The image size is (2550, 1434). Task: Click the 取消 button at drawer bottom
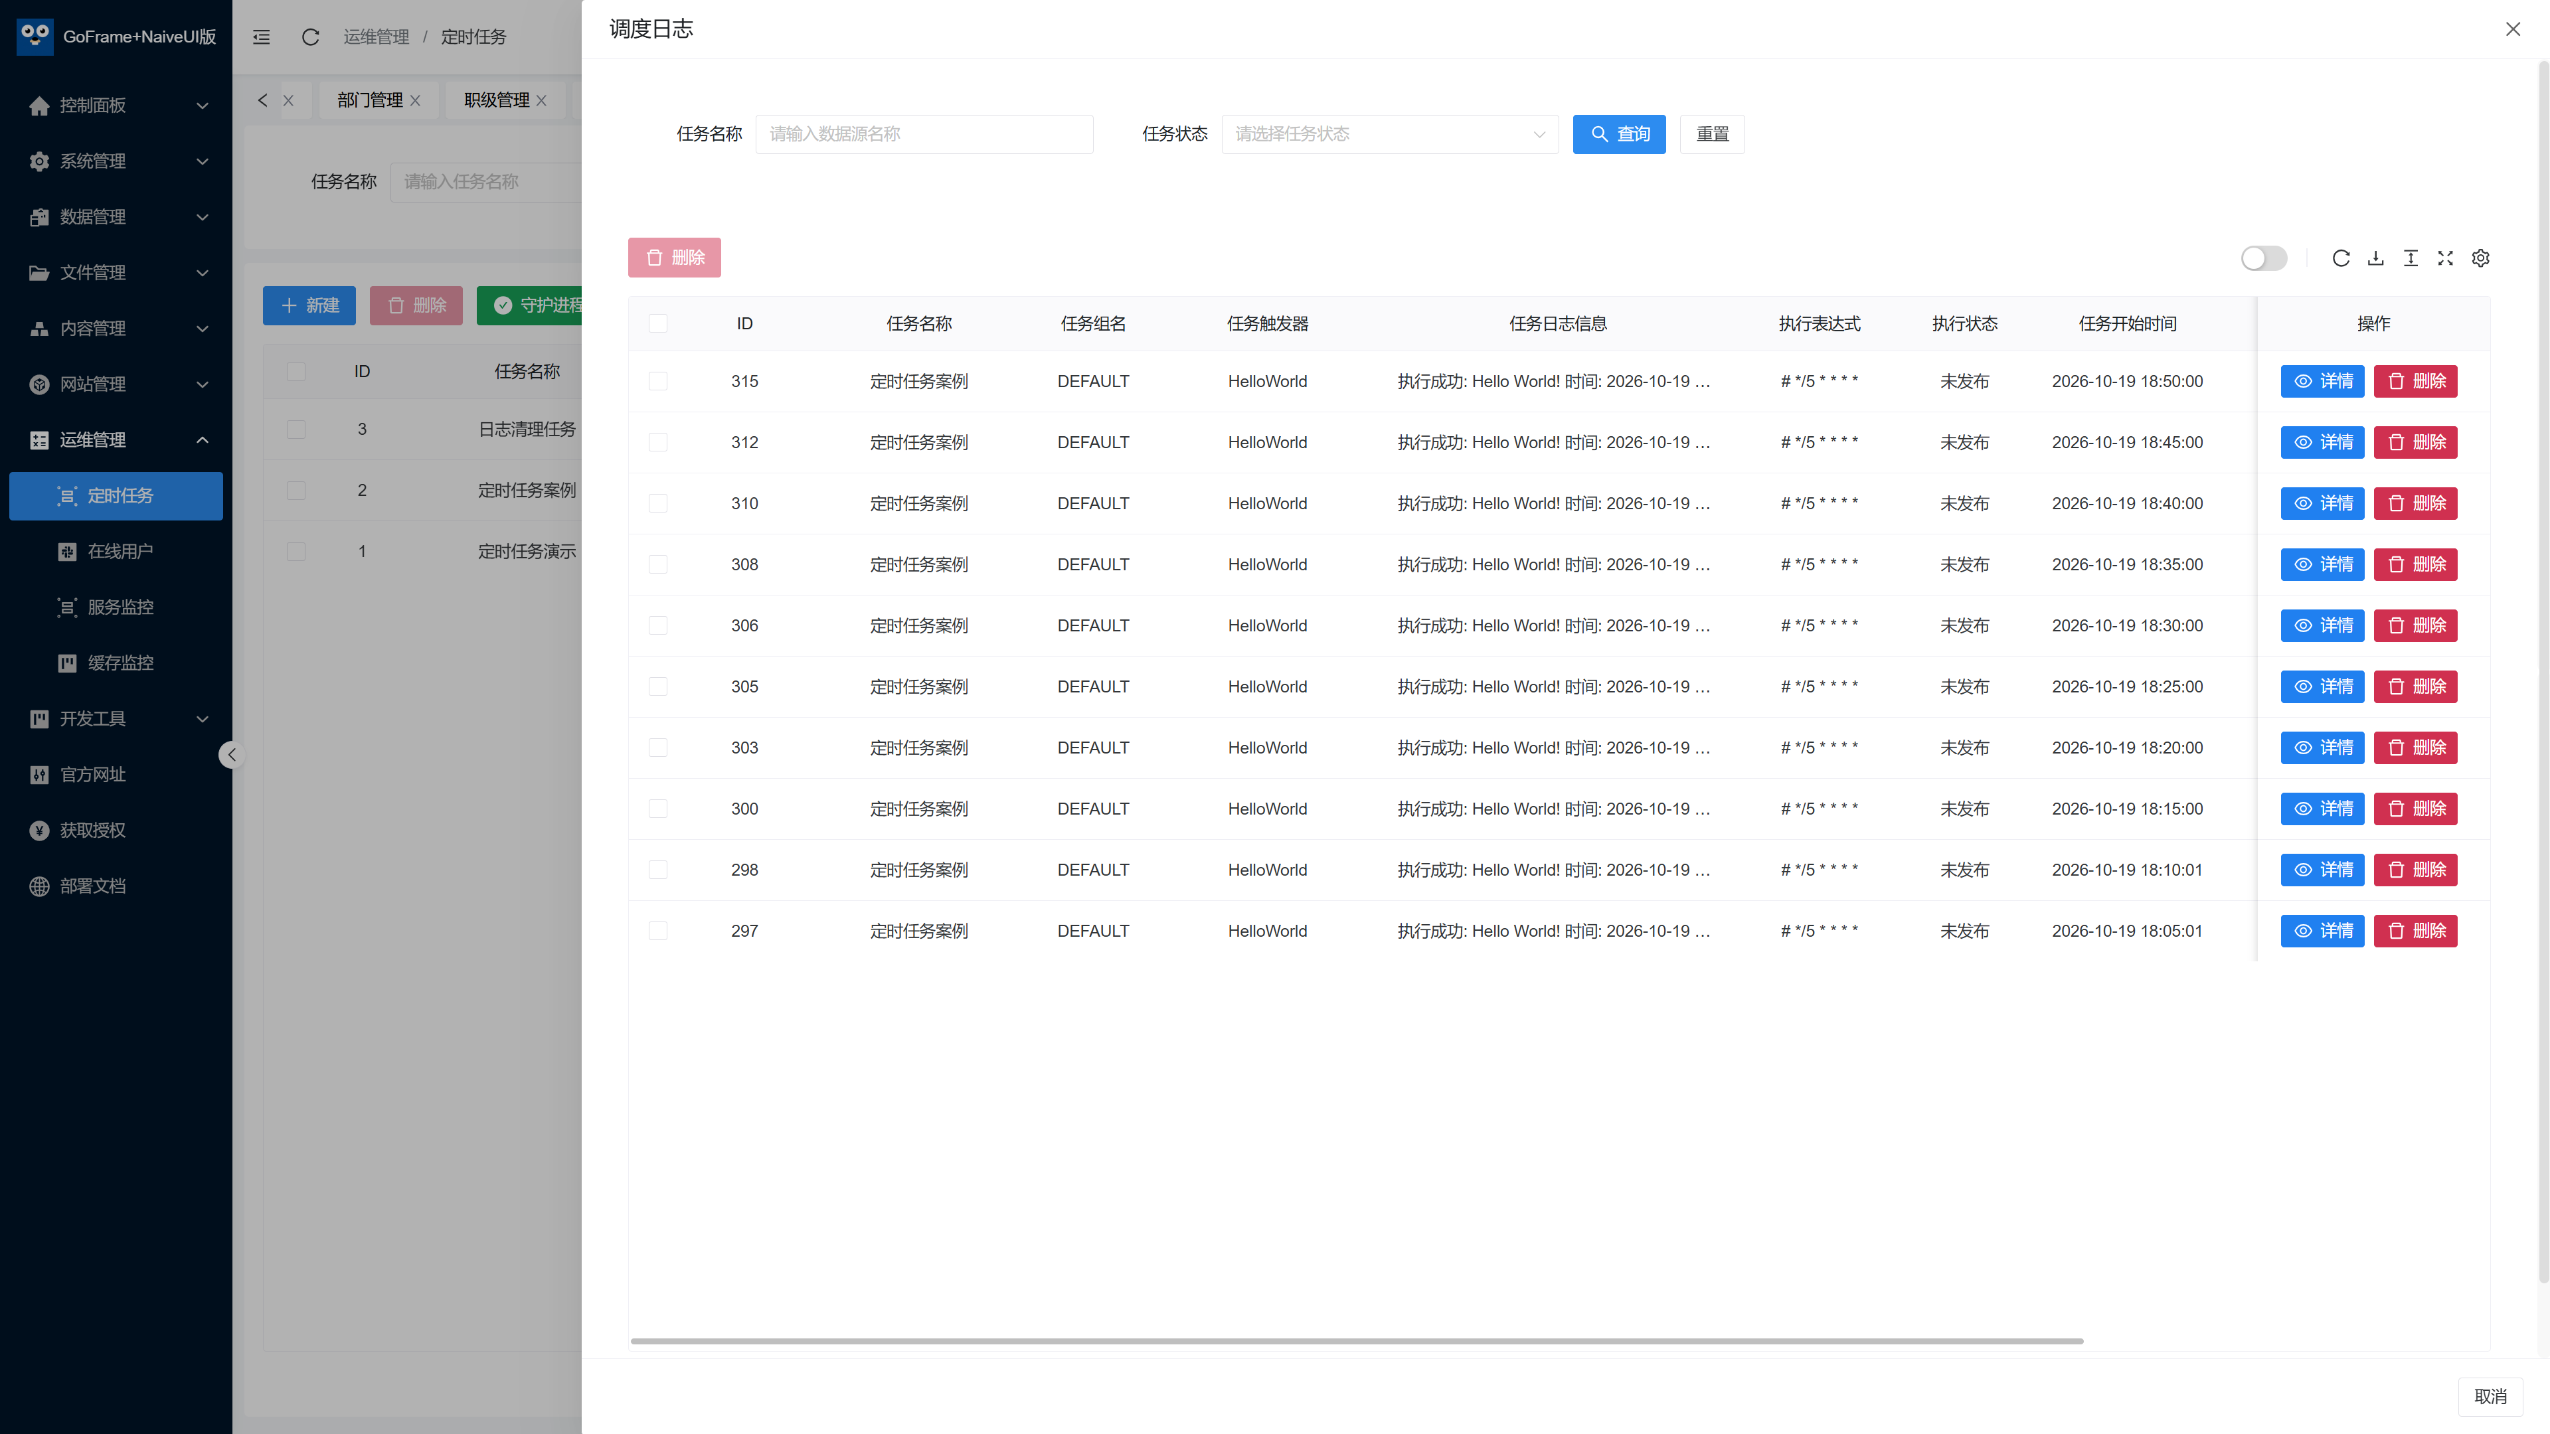[x=2490, y=1396]
